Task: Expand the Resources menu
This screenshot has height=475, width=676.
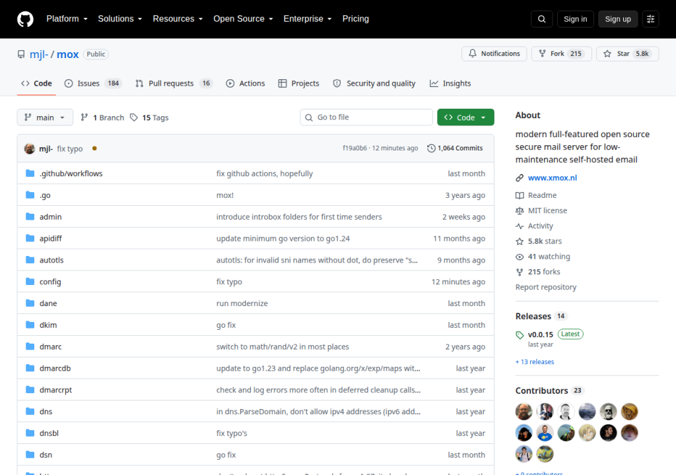Action: point(178,19)
